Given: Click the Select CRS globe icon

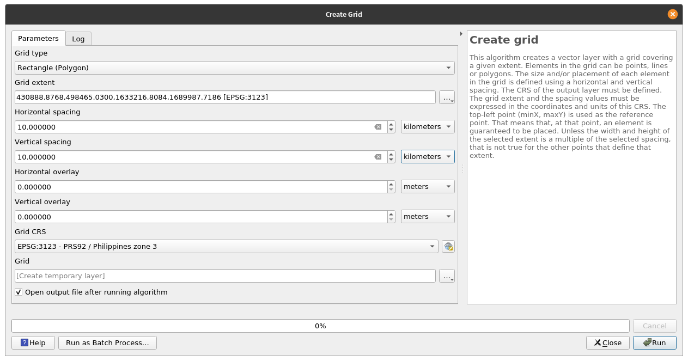Looking at the screenshot, I should tap(448, 246).
